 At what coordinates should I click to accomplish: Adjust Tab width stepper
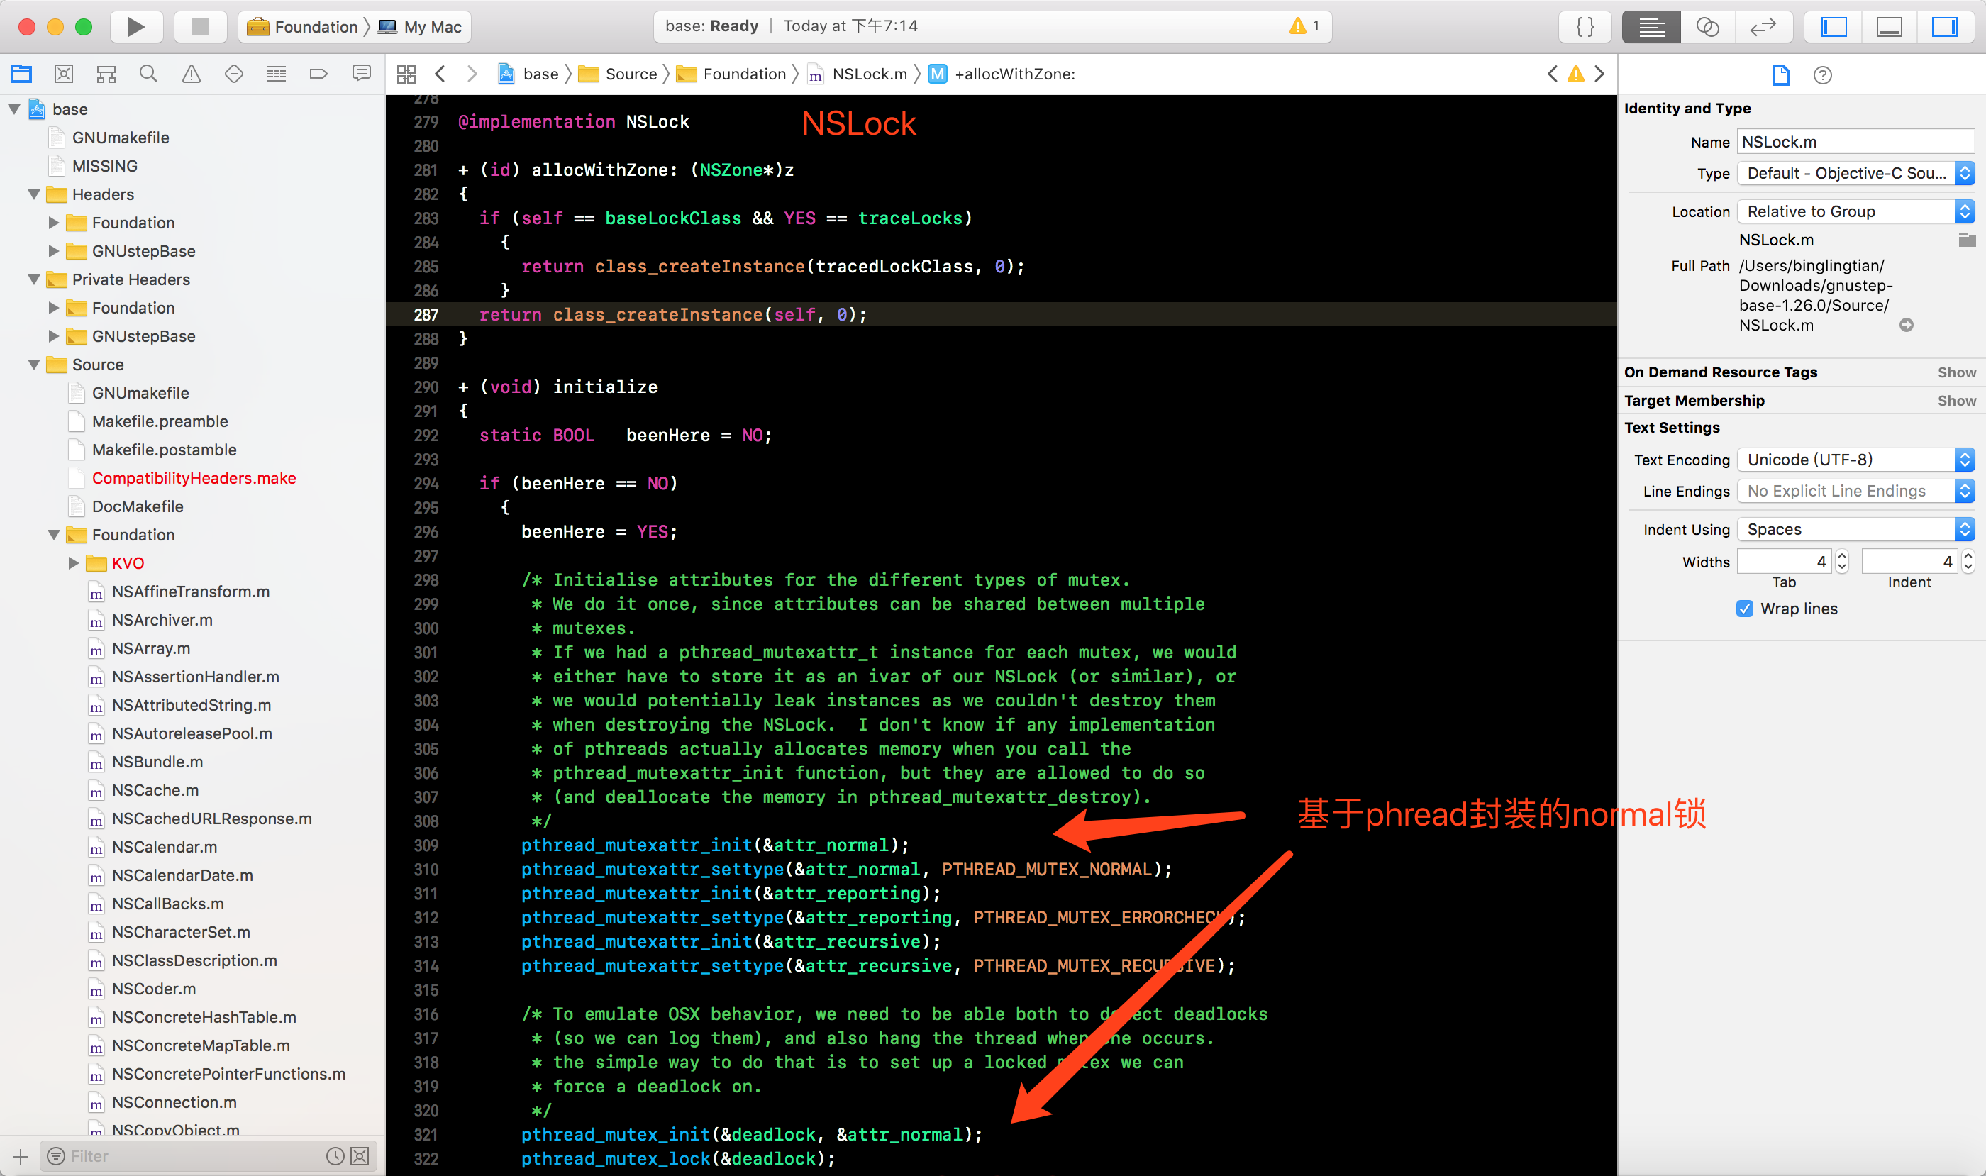[1842, 562]
